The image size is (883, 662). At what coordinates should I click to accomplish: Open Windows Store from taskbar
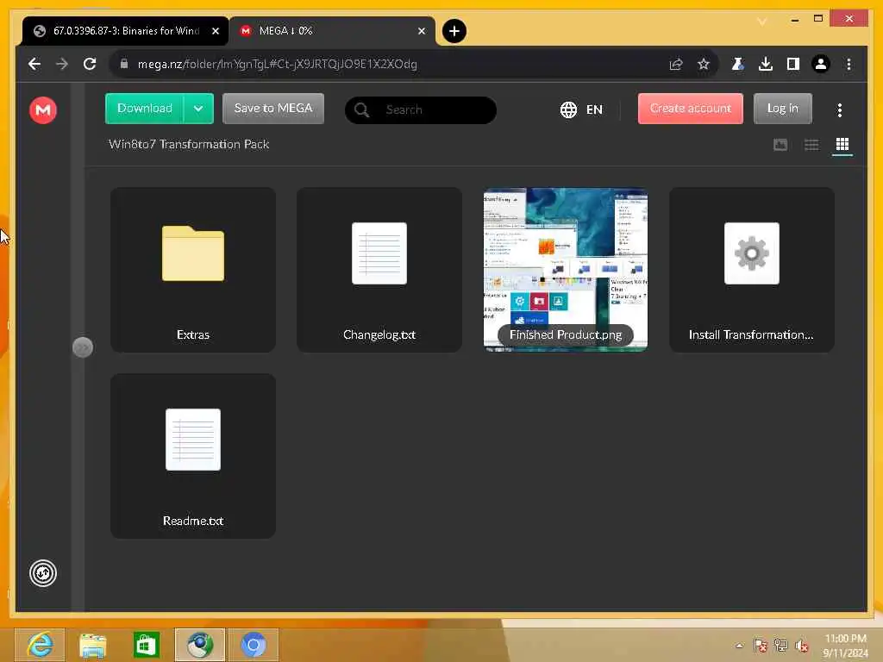tap(147, 645)
